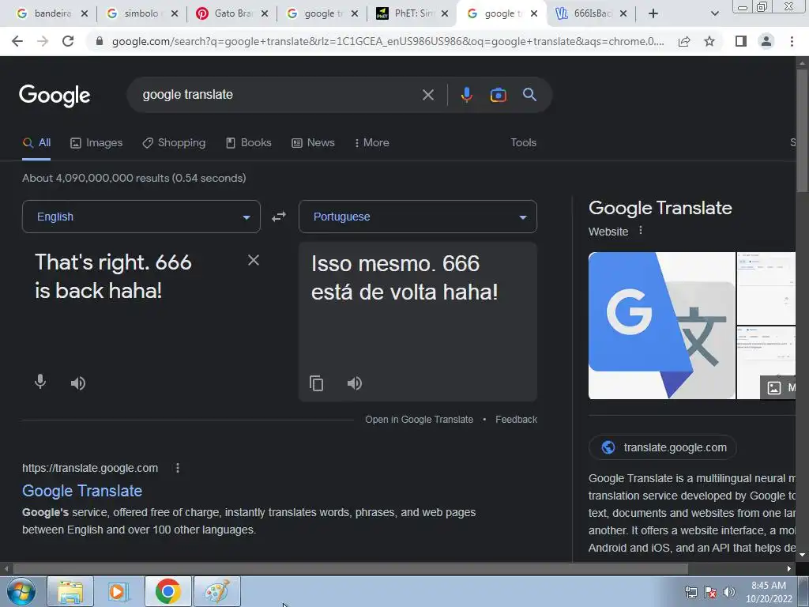809x607 pixels.
Task: Switch to the Gato Bra Pinterest tab
Action: [231, 13]
